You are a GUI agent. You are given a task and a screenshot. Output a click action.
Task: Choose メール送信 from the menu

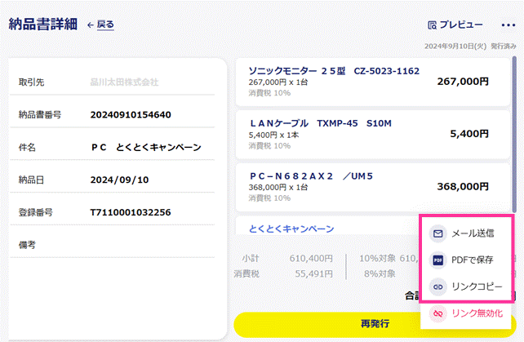pyautogui.click(x=466, y=233)
